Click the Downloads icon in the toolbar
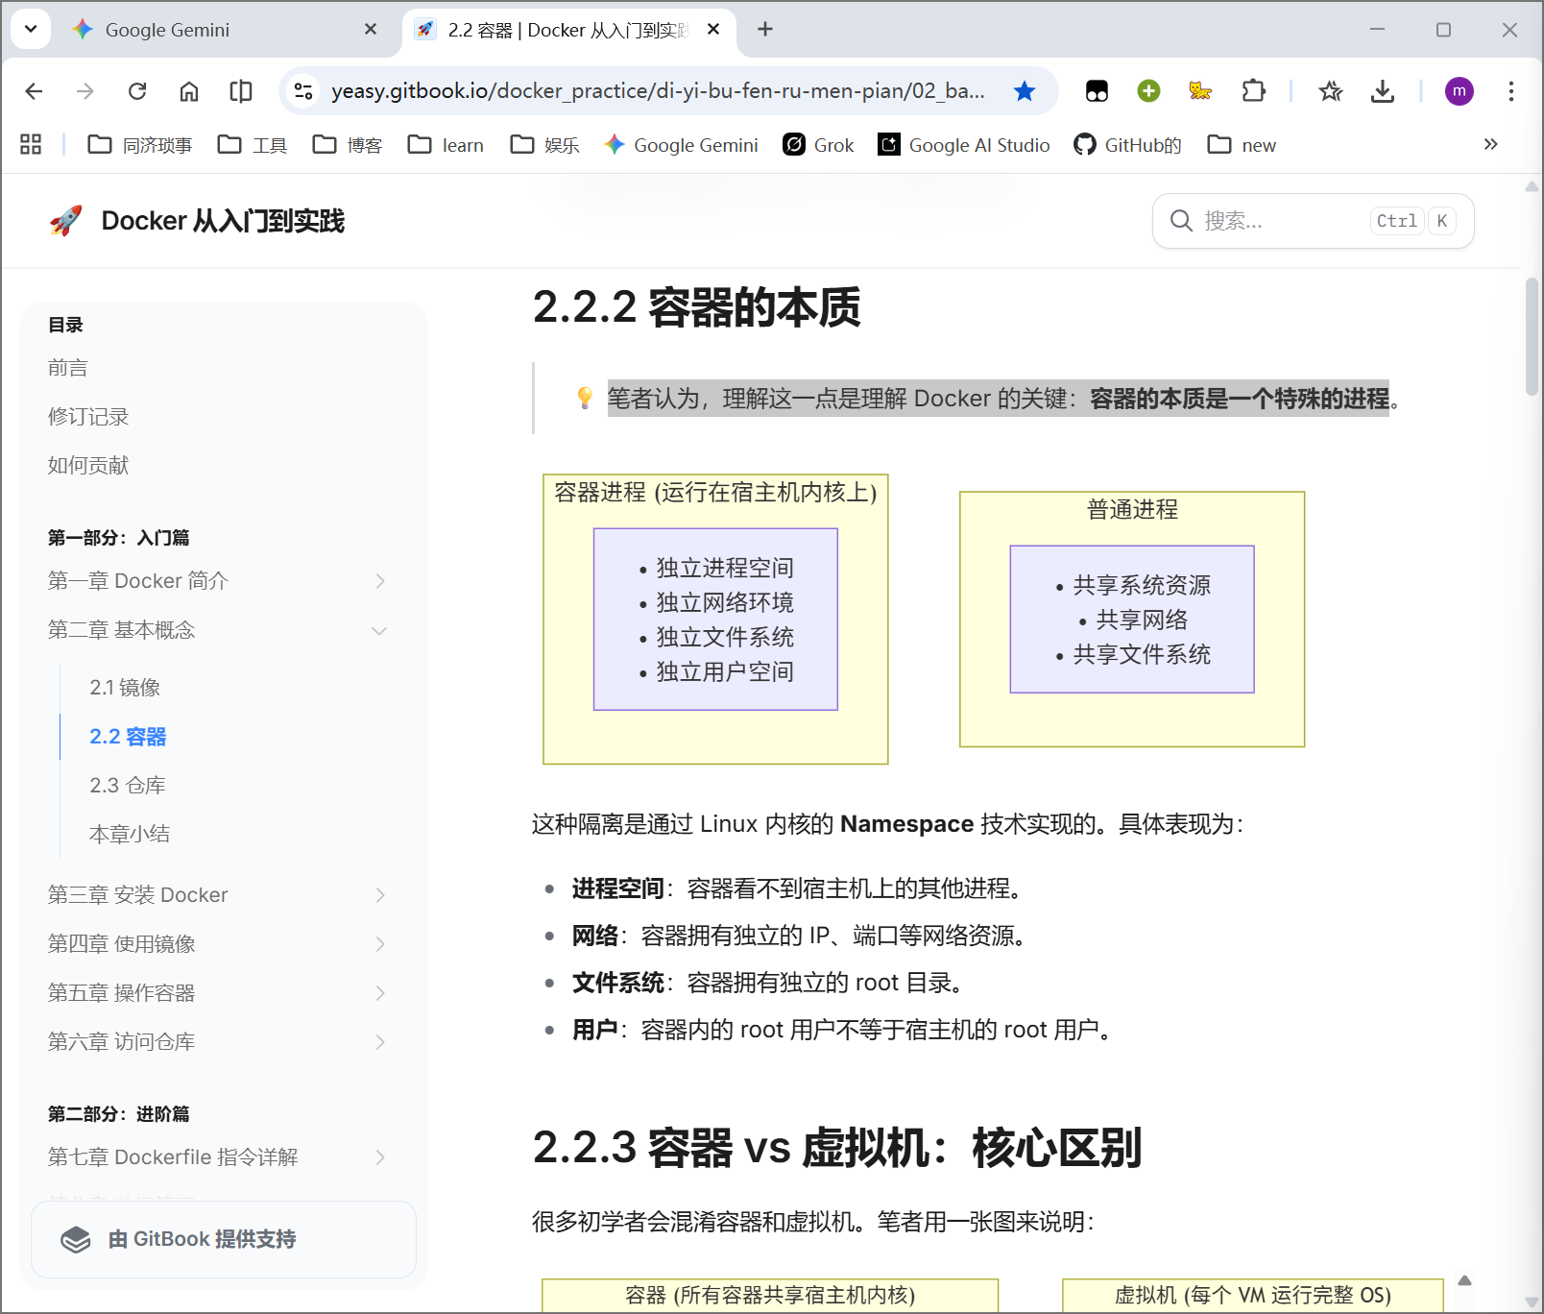The height and width of the screenshot is (1314, 1544). tap(1383, 91)
